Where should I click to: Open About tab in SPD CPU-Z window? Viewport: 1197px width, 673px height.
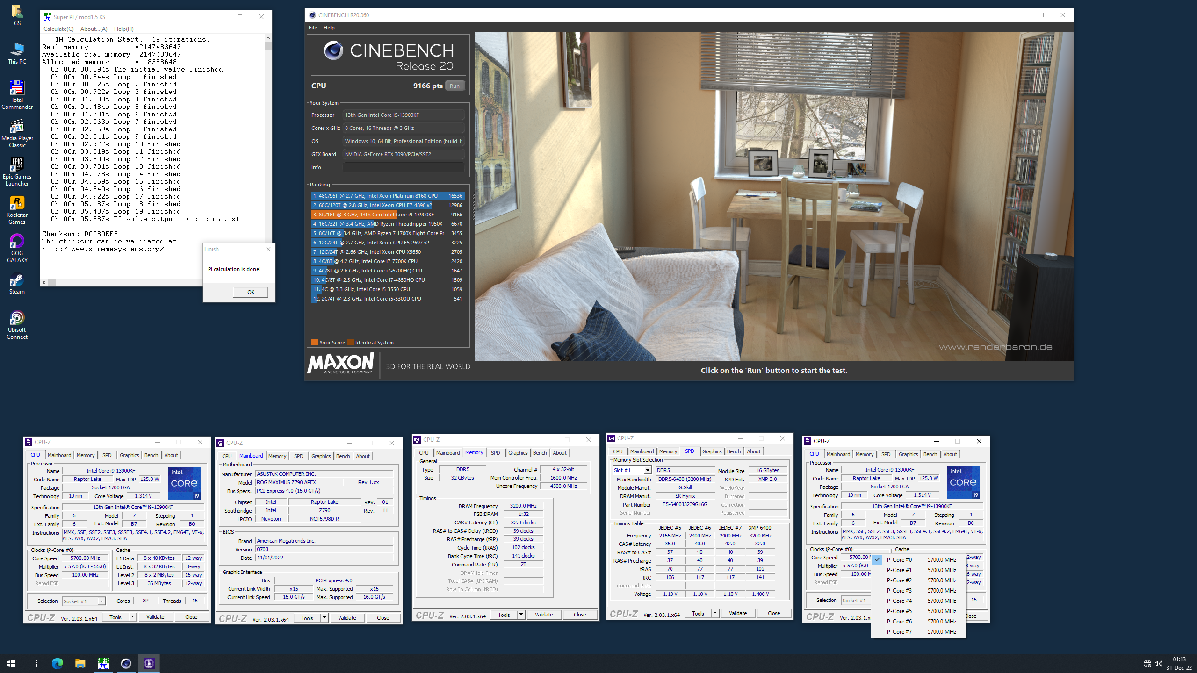tap(753, 451)
